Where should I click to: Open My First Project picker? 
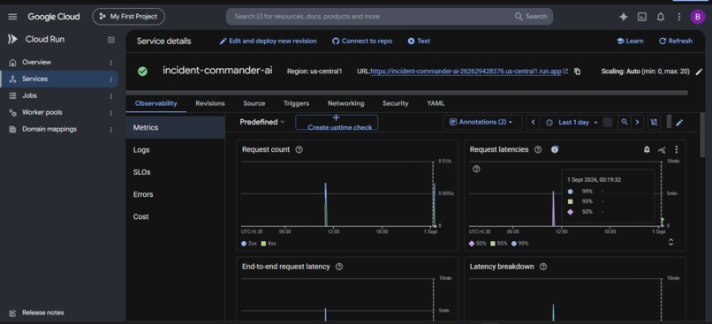128,17
